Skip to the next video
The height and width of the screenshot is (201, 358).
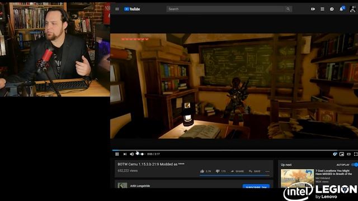click(125, 154)
